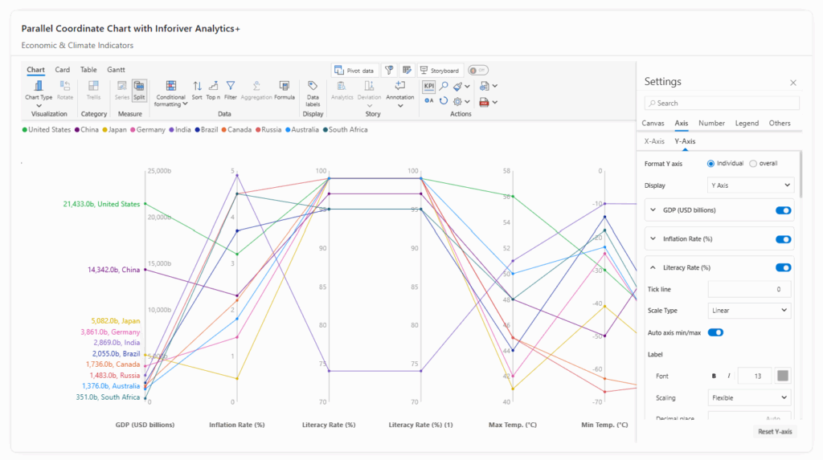Viewport: 823px width, 460px height.
Task: Open Conditional formatting options
Action: tap(170, 93)
